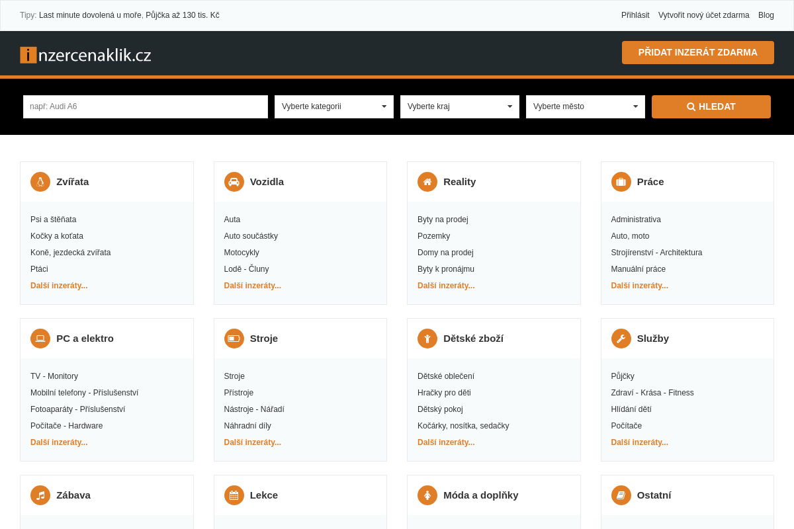Select Byty na prodej subcategory

point(443,220)
